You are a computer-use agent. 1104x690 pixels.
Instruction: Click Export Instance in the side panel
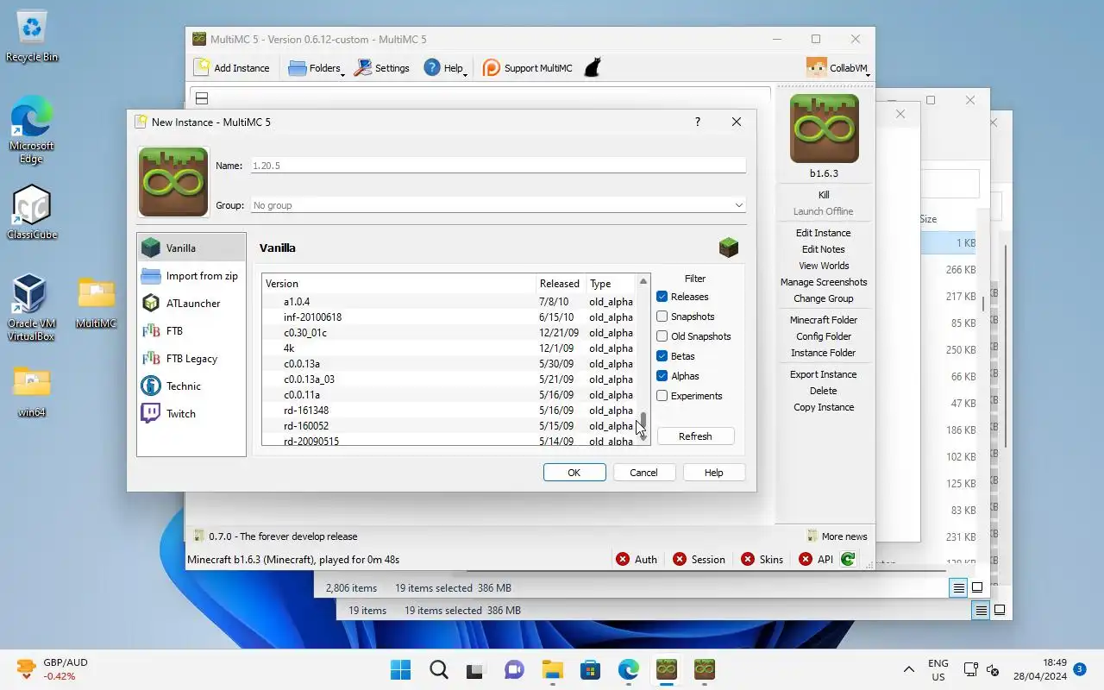824,374
